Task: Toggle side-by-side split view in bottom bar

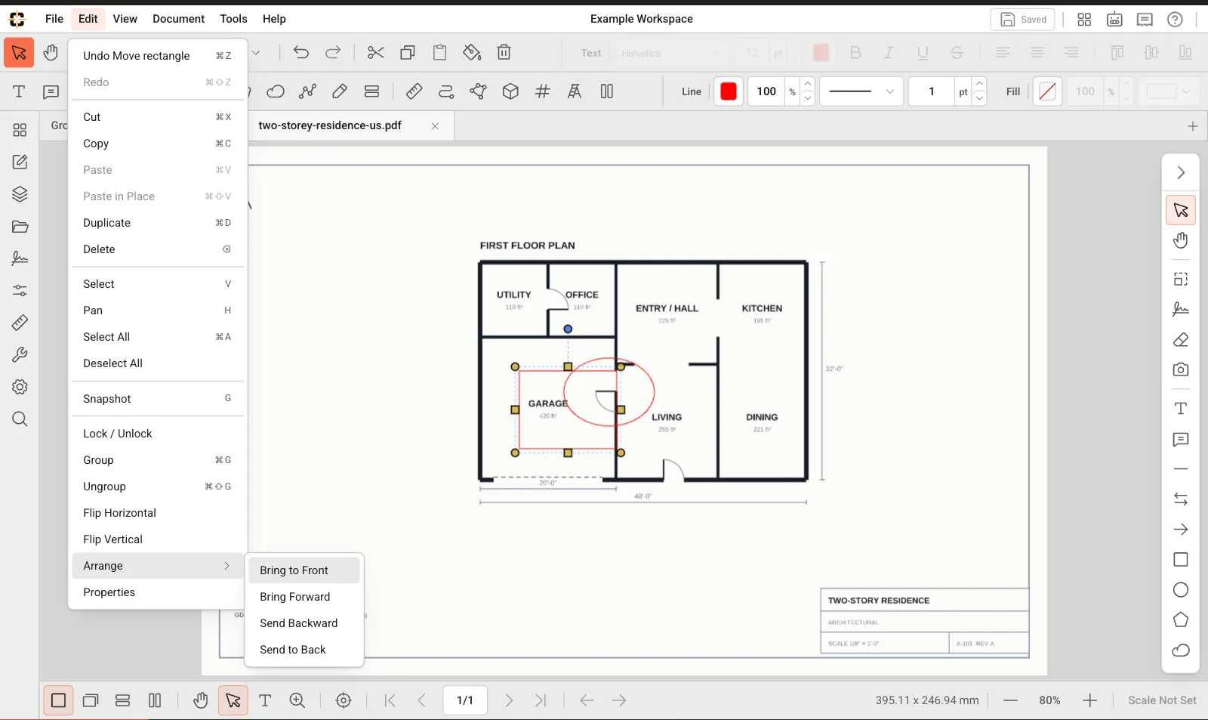Action: pyautogui.click(x=155, y=700)
